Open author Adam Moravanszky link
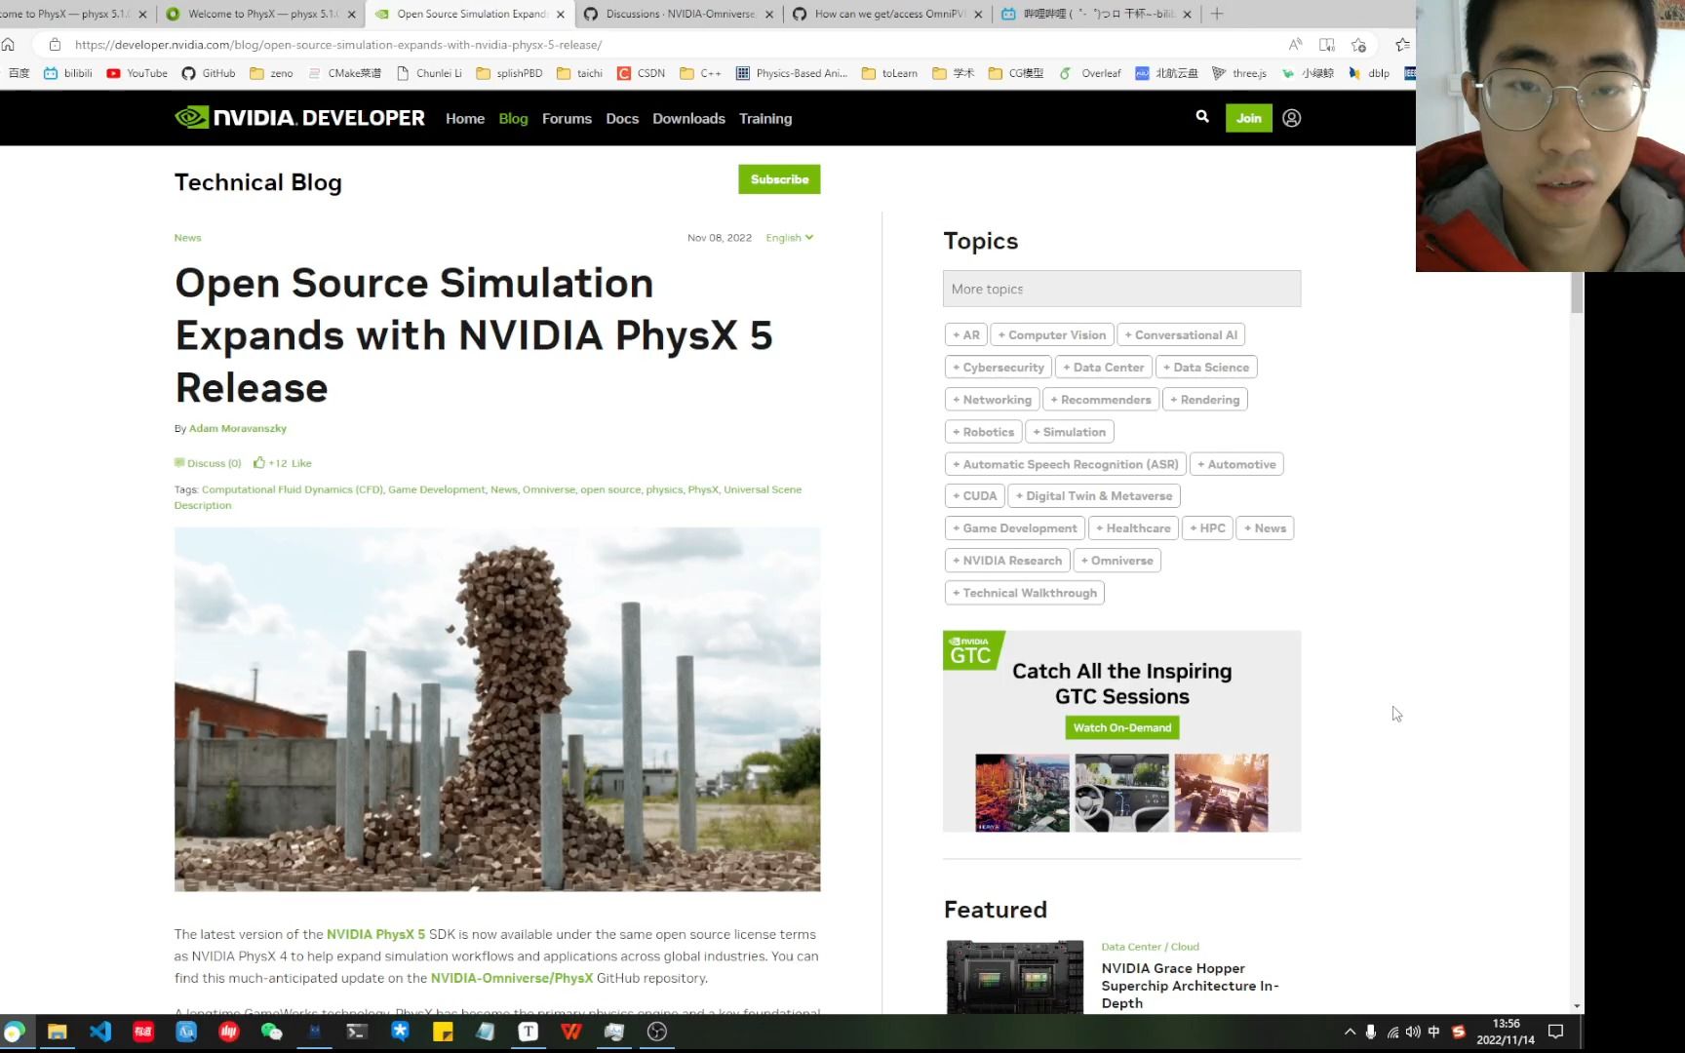 [x=238, y=428]
